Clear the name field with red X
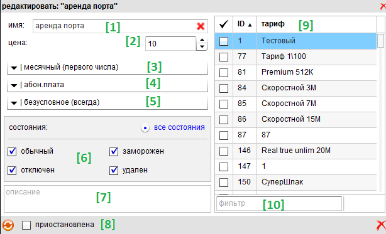386x234 pixels. pos(201,26)
